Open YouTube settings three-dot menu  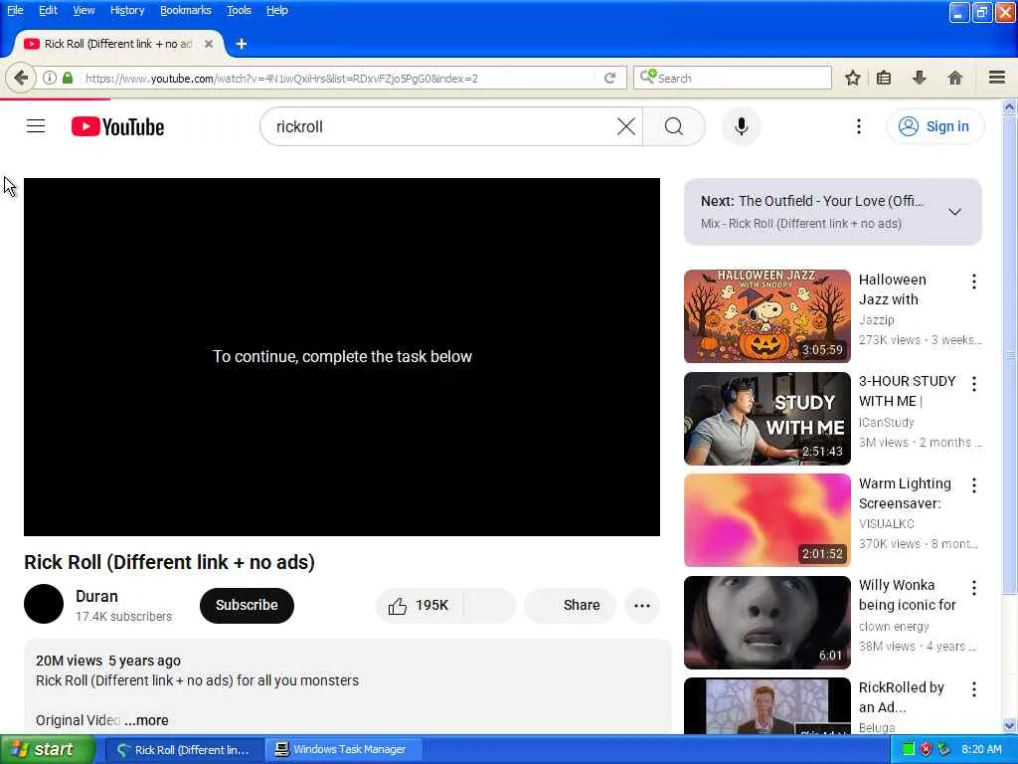pyautogui.click(x=858, y=126)
